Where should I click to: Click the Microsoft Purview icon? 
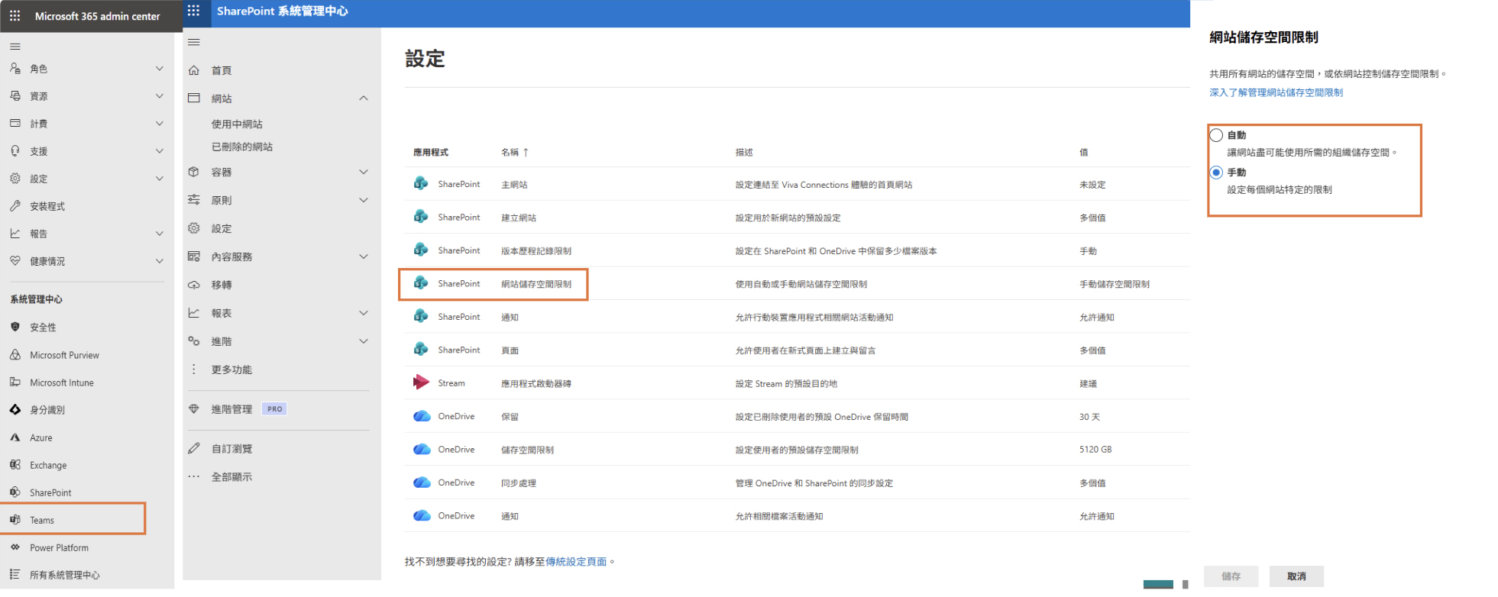[x=15, y=354]
